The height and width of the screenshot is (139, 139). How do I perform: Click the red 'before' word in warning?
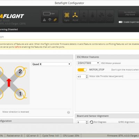pyautogui.click(x=18, y=47)
